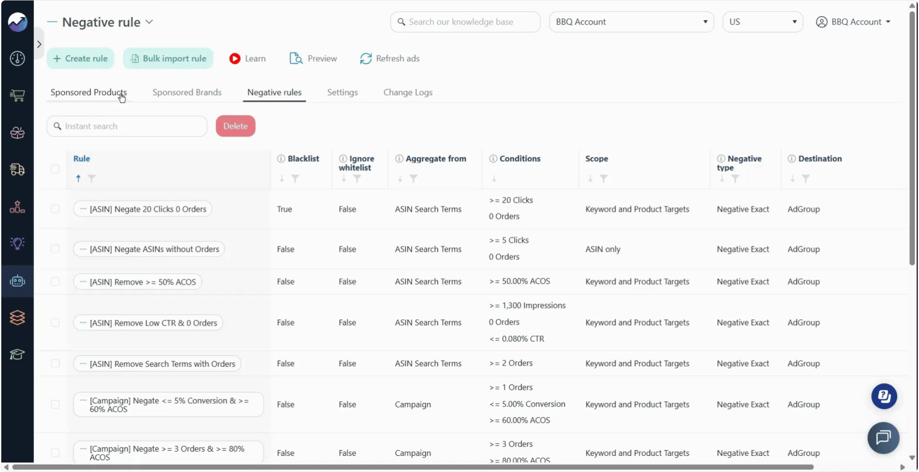
Task: Click the app logo at top-left
Action: tap(18, 22)
